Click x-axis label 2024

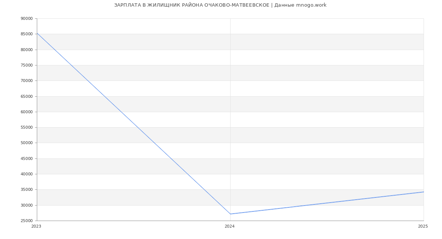[x=229, y=226]
